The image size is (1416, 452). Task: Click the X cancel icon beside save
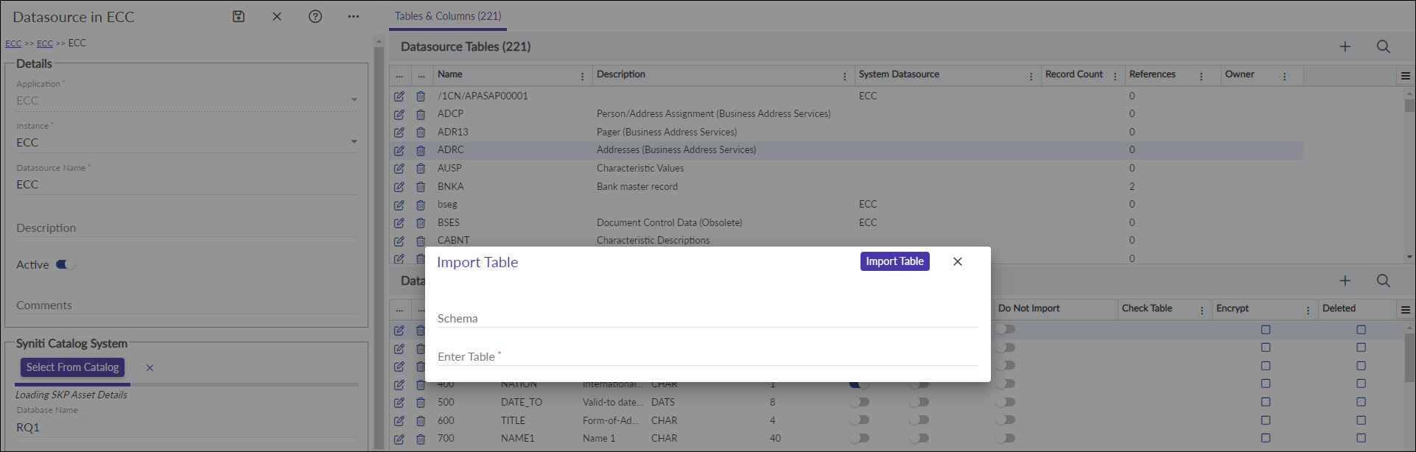[277, 16]
